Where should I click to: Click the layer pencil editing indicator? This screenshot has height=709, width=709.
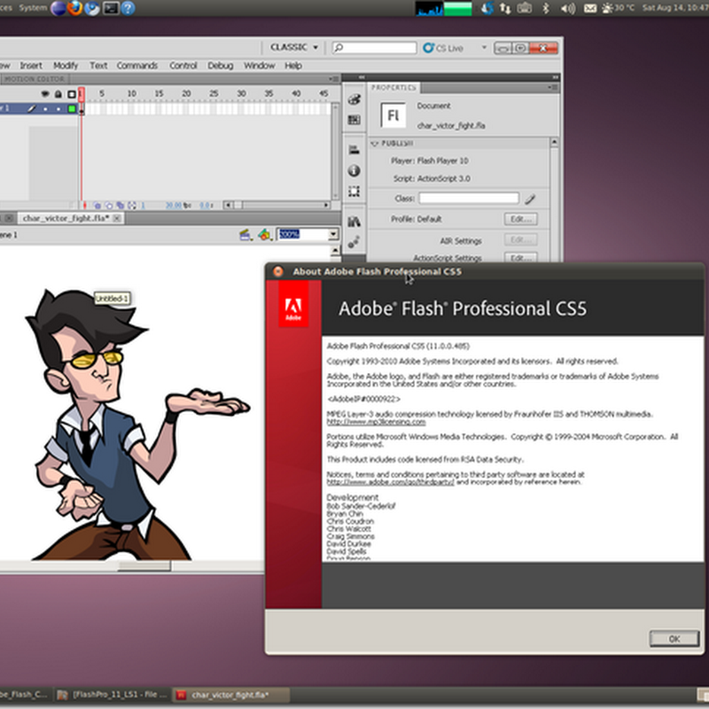pyautogui.click(x=32, y=108)
